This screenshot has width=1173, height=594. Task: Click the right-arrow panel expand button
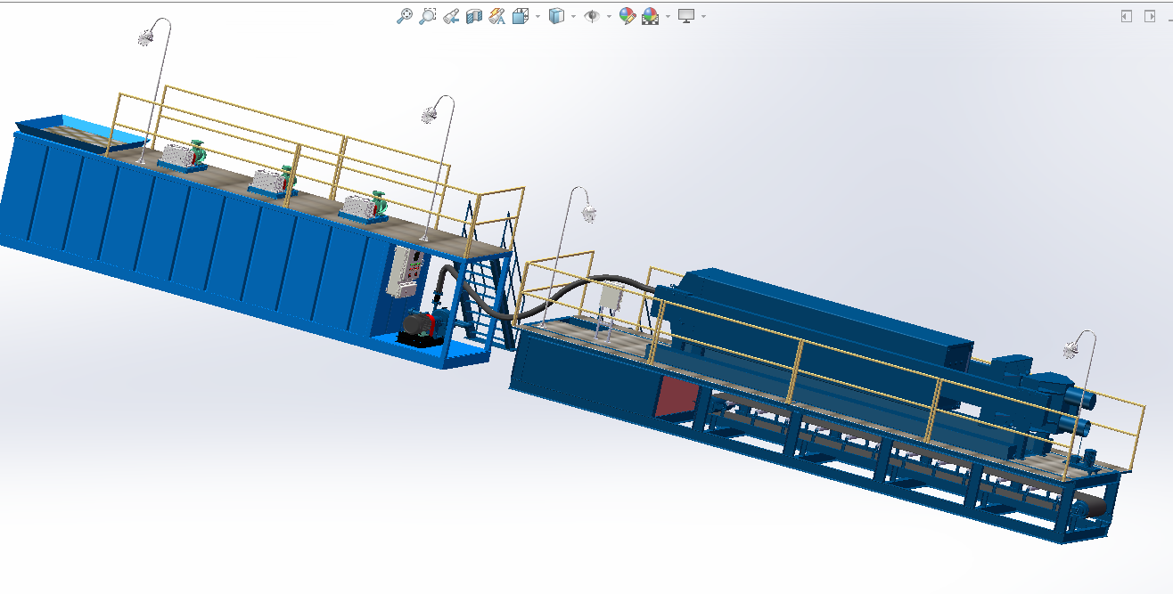coord(1150,16)
